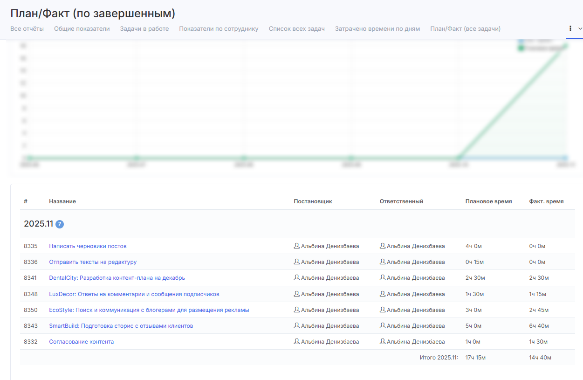This screenshot has height=380, width=583.
Task: Switch to the Все отчёты tab
Action: [27, 29]
